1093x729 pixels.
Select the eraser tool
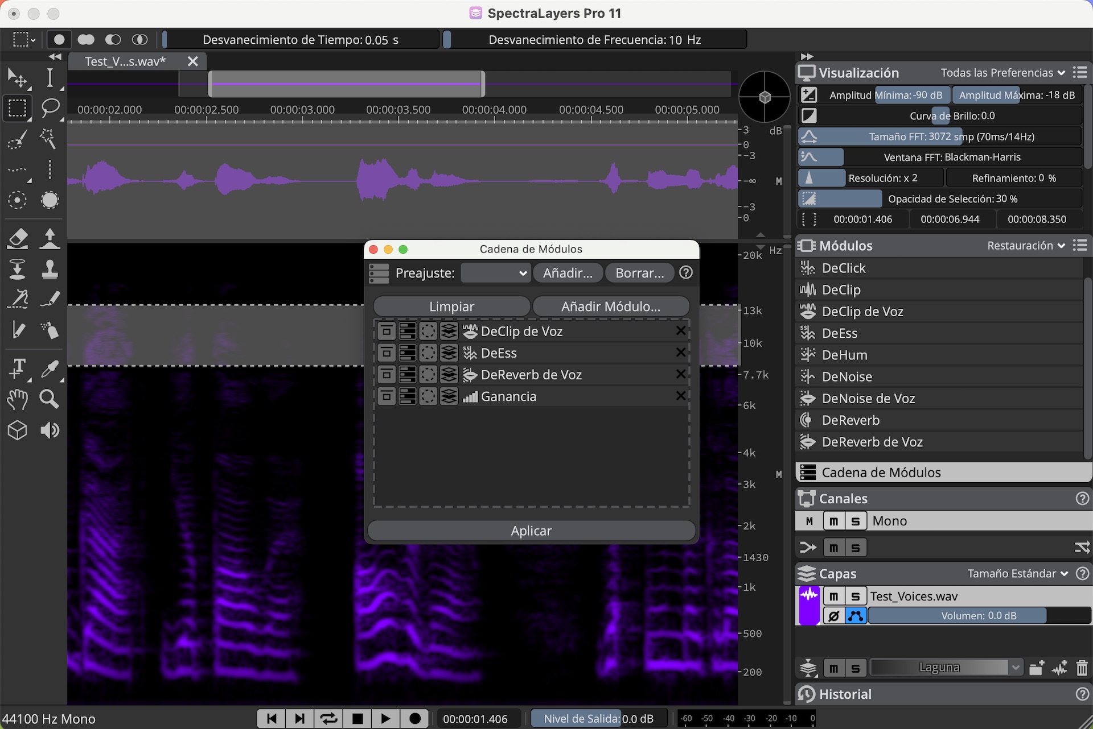(18, 238)
